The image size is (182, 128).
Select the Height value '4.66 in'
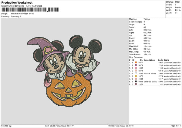point(177,7)
